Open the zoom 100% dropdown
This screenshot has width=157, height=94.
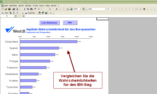click(80, 9)
